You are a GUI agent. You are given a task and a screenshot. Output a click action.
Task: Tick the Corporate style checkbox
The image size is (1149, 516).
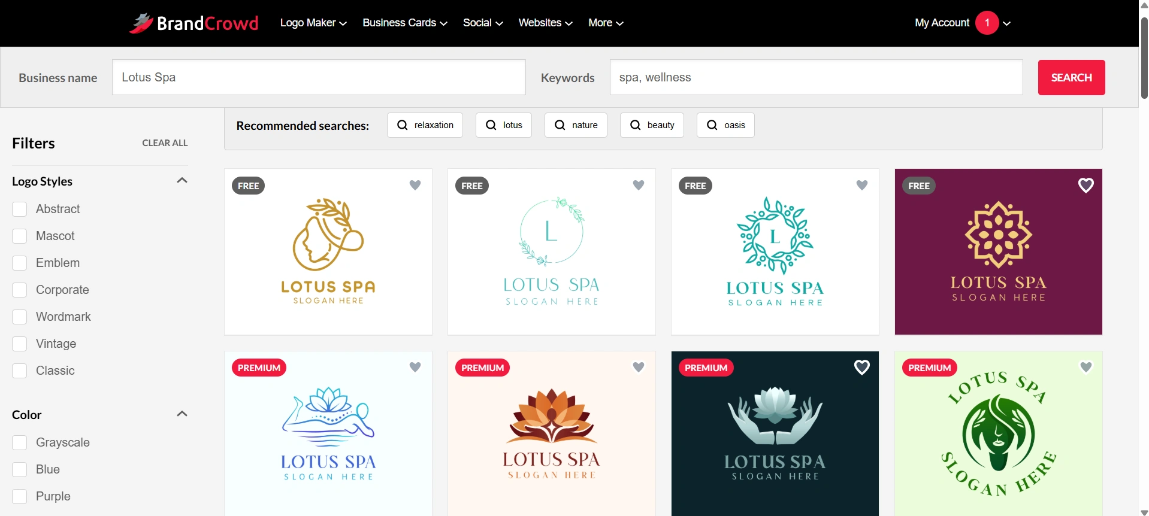[20, 290]
